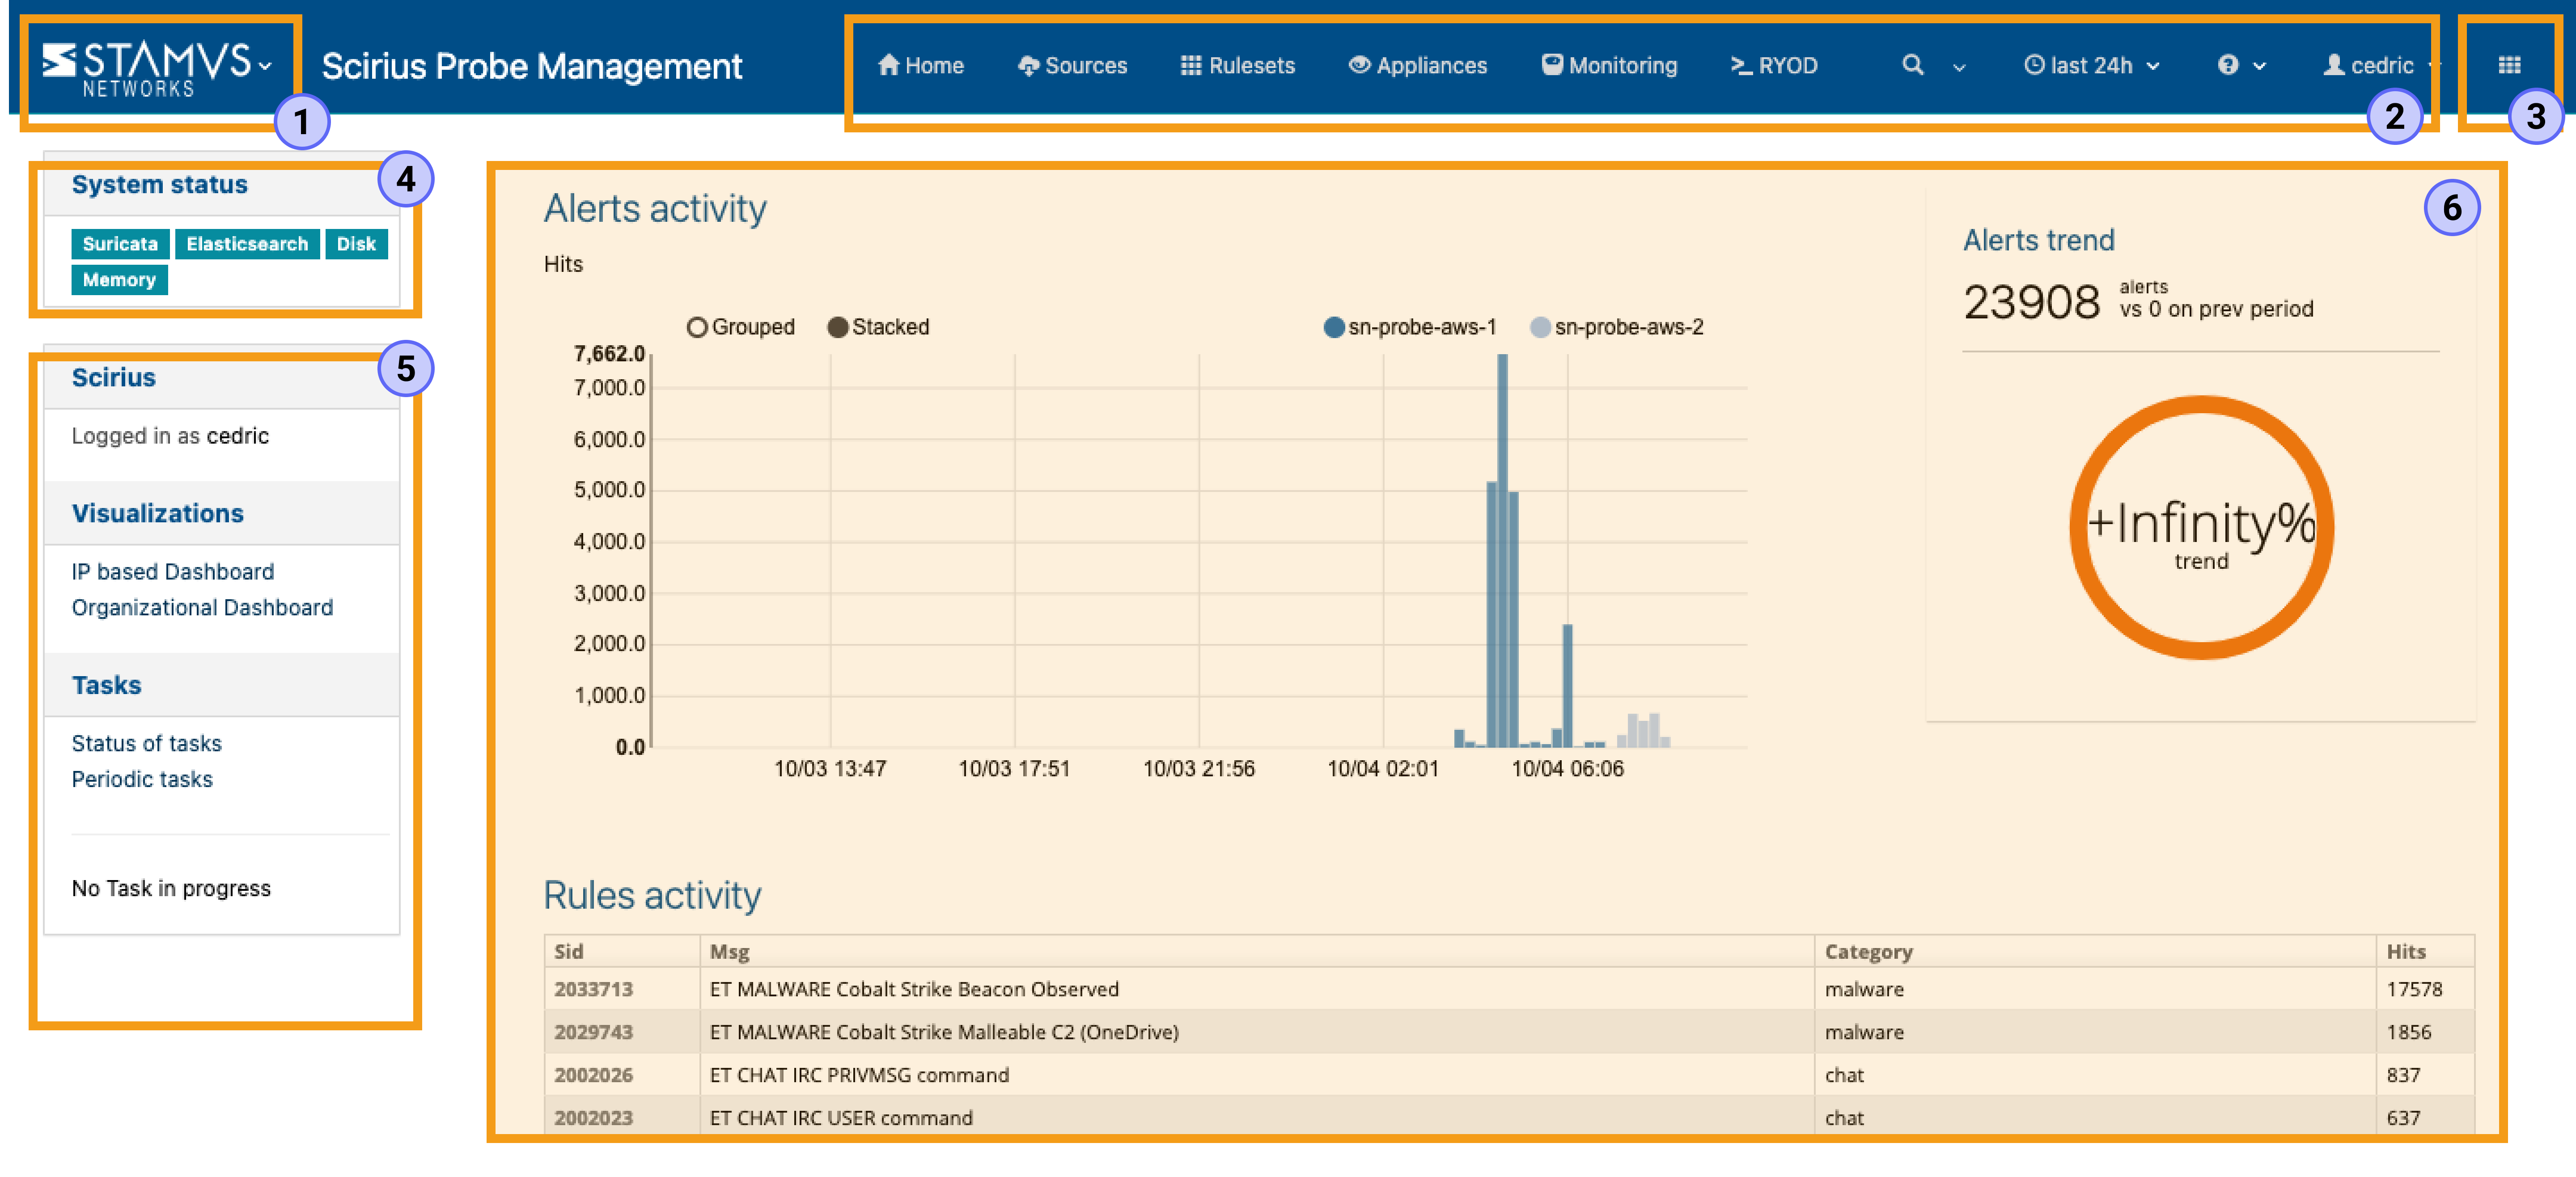Open the IP based Dashboard link

172,571
